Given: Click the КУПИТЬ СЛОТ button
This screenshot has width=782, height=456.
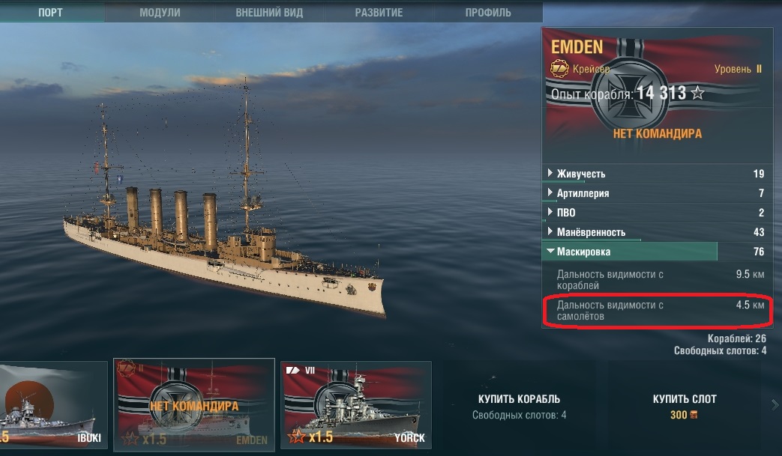Looking at the screenshot, I should pos(685,407).
